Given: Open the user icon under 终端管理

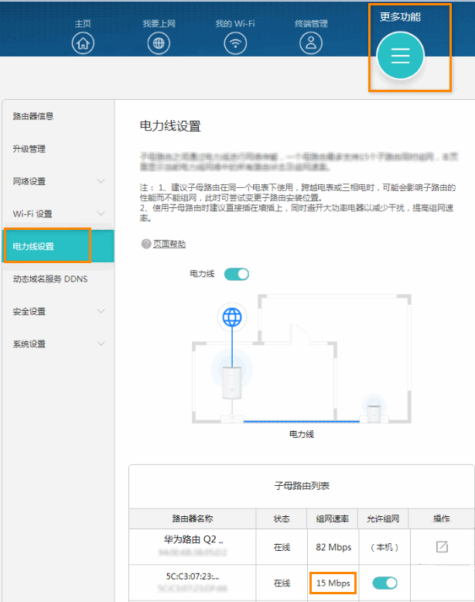Looking at the screenshot, I should 311,43.
